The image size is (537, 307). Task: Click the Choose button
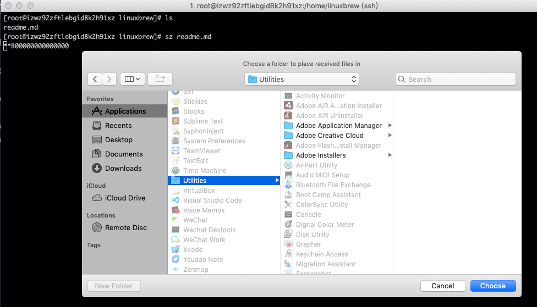tap(493, 286)
